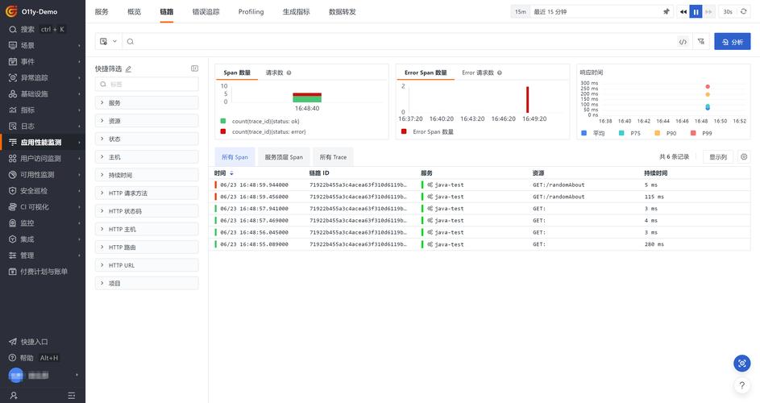
Task: Open 监控 sidebar item
Action: point(43,223)
